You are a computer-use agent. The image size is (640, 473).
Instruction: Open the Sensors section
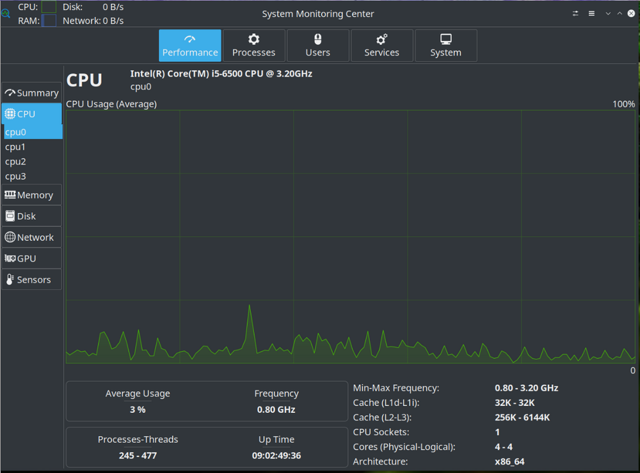pyautogui.click(x=32, y=280)
